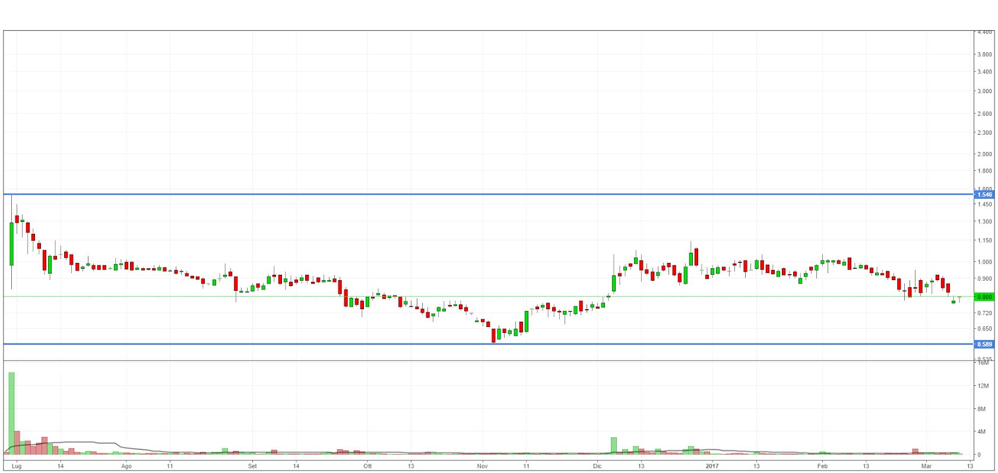
Task: Click the Lug month label on time axis
Action: tap(17, 466)
